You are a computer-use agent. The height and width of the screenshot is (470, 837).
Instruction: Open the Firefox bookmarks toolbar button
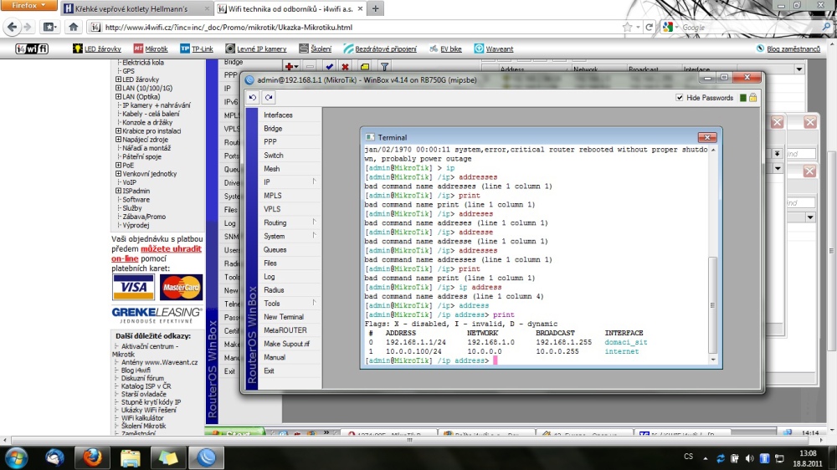(x=49, y=27)
